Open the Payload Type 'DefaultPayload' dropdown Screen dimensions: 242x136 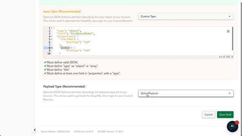186,93
